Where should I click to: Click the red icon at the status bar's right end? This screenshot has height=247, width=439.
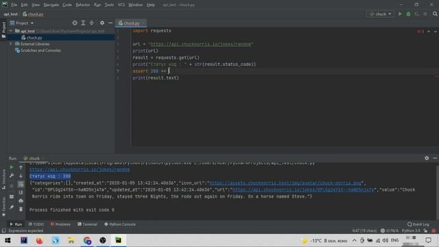(434, 231)
